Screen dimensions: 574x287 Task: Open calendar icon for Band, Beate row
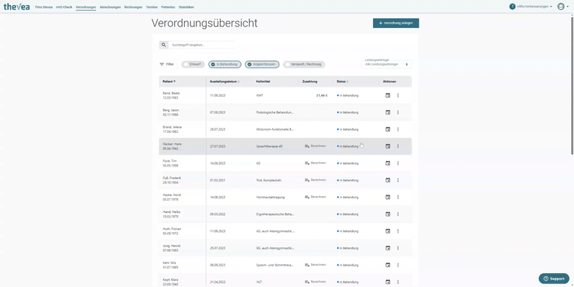[x=388, y=95]
